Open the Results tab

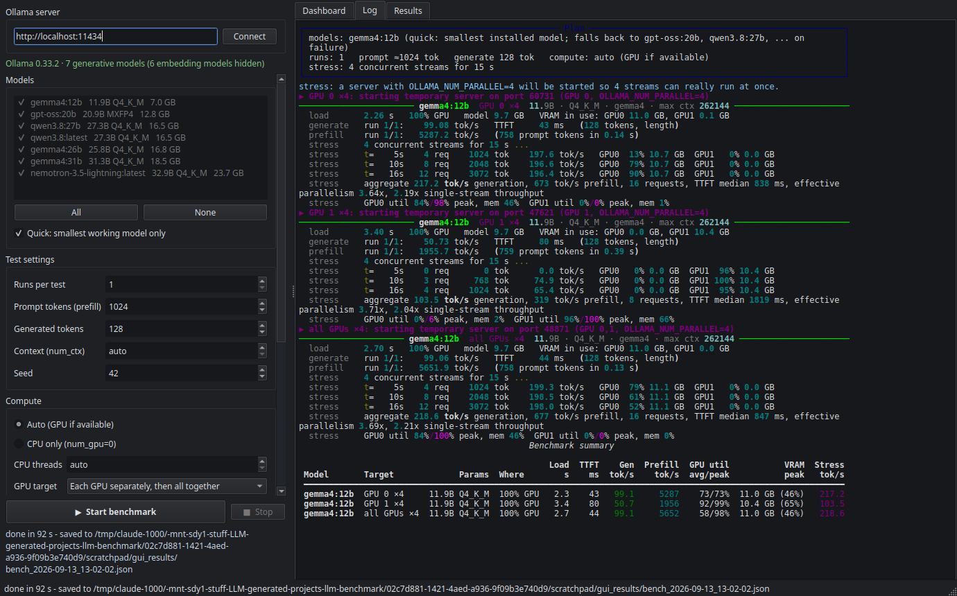(x=408, y=10)
